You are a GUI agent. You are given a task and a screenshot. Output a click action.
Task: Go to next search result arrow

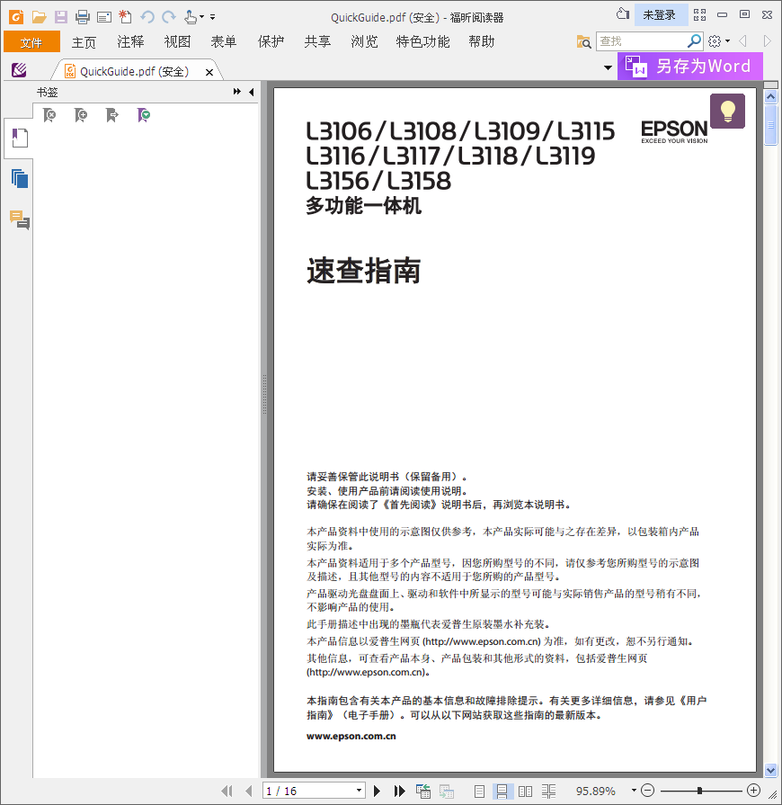tap(767, 41)
